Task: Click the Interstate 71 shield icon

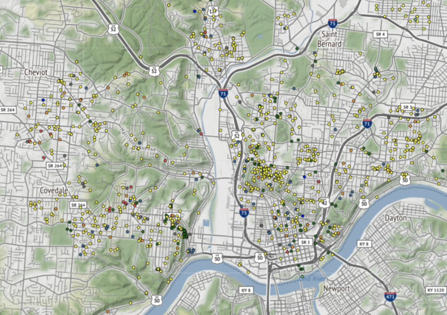Action: [367, 123]
